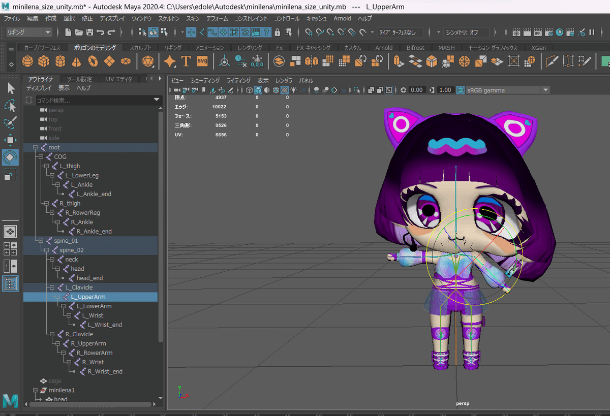610x416 pixels.
Task: Collapse the COG joint in Outliner
Action: pyautogui.click(x=41, y=157)
